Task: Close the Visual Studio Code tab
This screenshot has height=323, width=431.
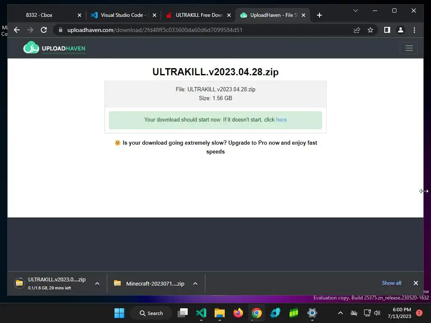Action: tap(154, 15)
